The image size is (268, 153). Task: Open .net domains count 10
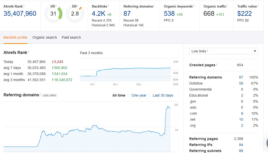coord(241,119)
